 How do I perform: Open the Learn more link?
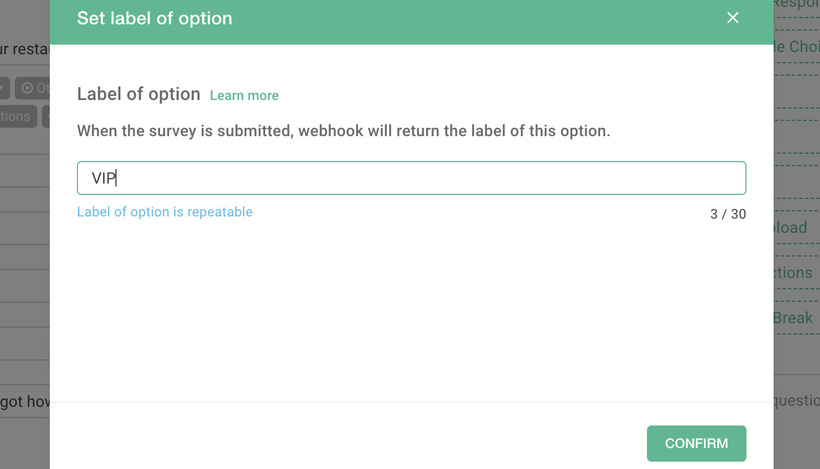[x=244, y=95]
